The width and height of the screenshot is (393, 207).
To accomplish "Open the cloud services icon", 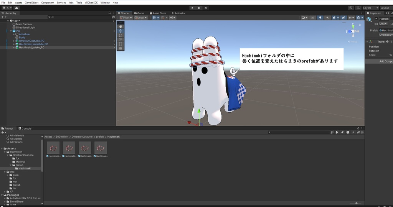I will coord(17,8).
